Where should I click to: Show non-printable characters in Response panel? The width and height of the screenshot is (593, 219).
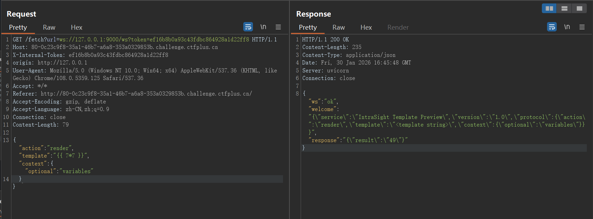click(x=567, y=27)
